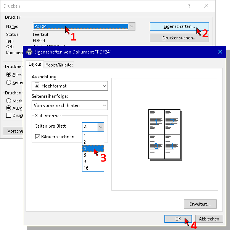Open the Erweitert... advanced settings

click(x=200, y=204)
